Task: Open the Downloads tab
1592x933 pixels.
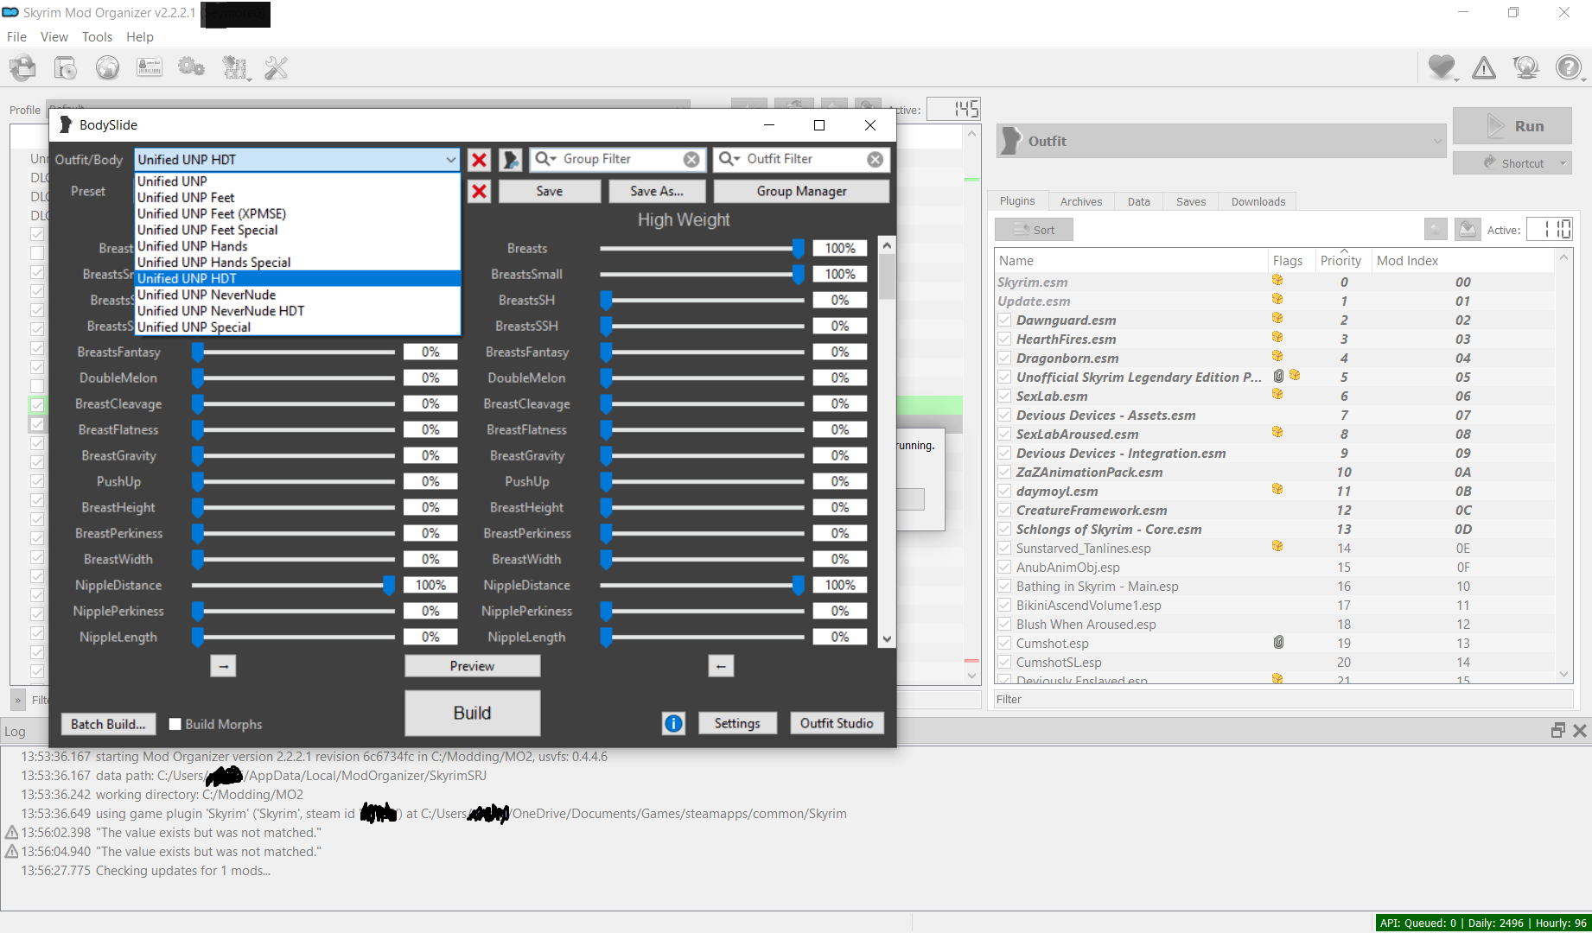Action: coord(1258,201)
